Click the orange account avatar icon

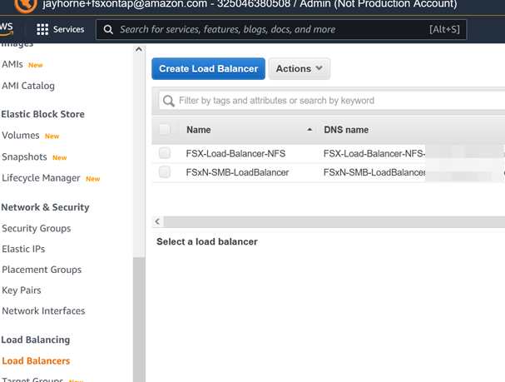pos(26,6)
